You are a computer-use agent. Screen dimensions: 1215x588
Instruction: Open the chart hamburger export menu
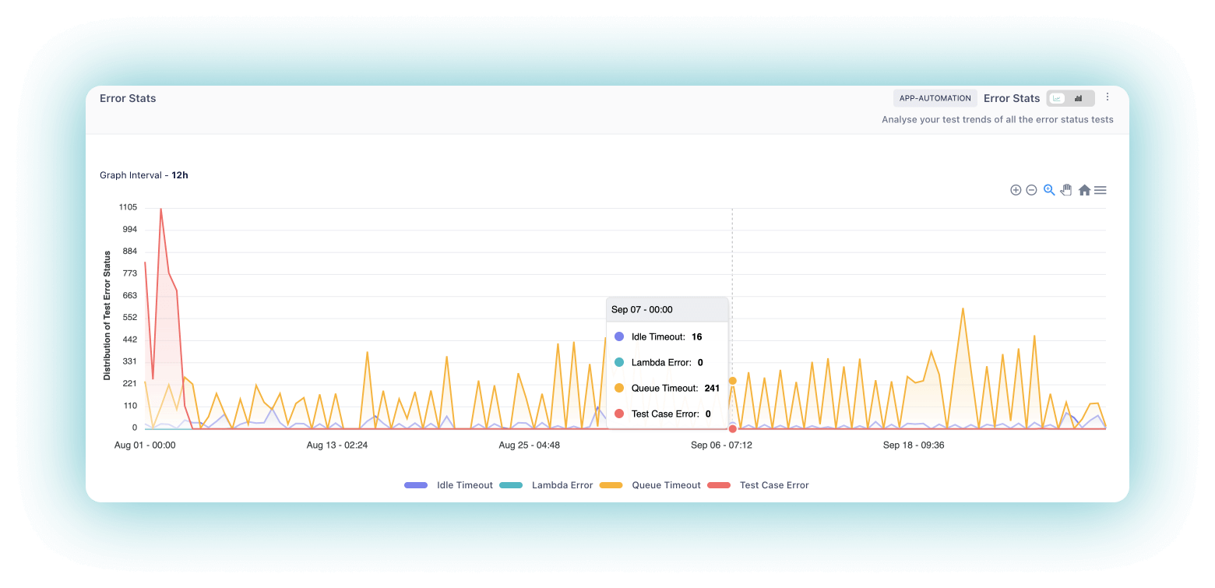(x=1100, y=190)
